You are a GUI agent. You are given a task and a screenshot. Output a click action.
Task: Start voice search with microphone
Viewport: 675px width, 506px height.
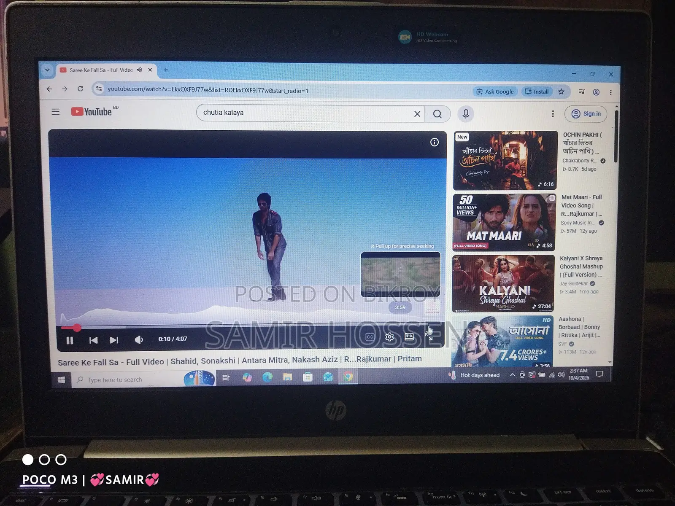466,114
